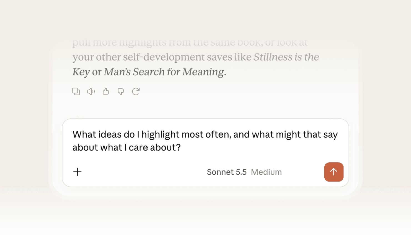This screenshot has width=411, height=235.
Task: Send the message with orange arrow button
Action: point(334,172)
